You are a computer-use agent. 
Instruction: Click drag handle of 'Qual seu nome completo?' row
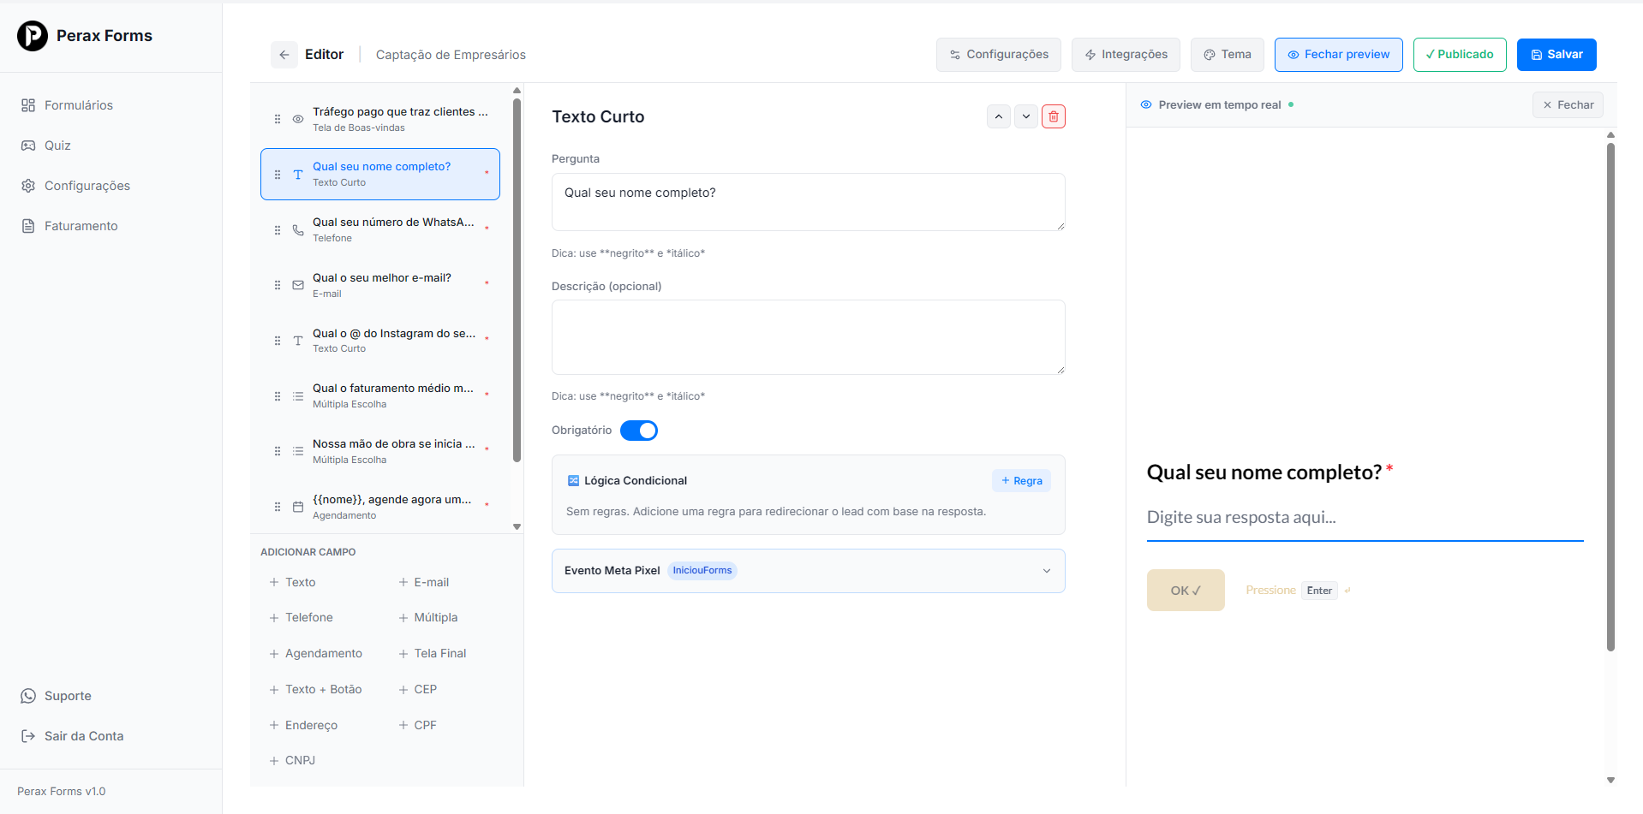pos(278,175)
